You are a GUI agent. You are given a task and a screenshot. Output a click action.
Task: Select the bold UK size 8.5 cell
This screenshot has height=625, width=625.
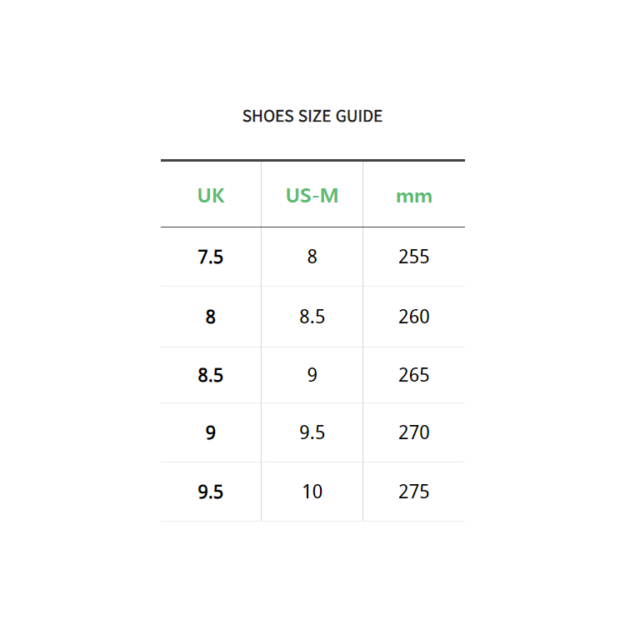211,376
